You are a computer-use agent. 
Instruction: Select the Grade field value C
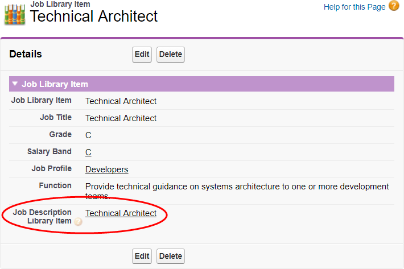coord(88,135)
